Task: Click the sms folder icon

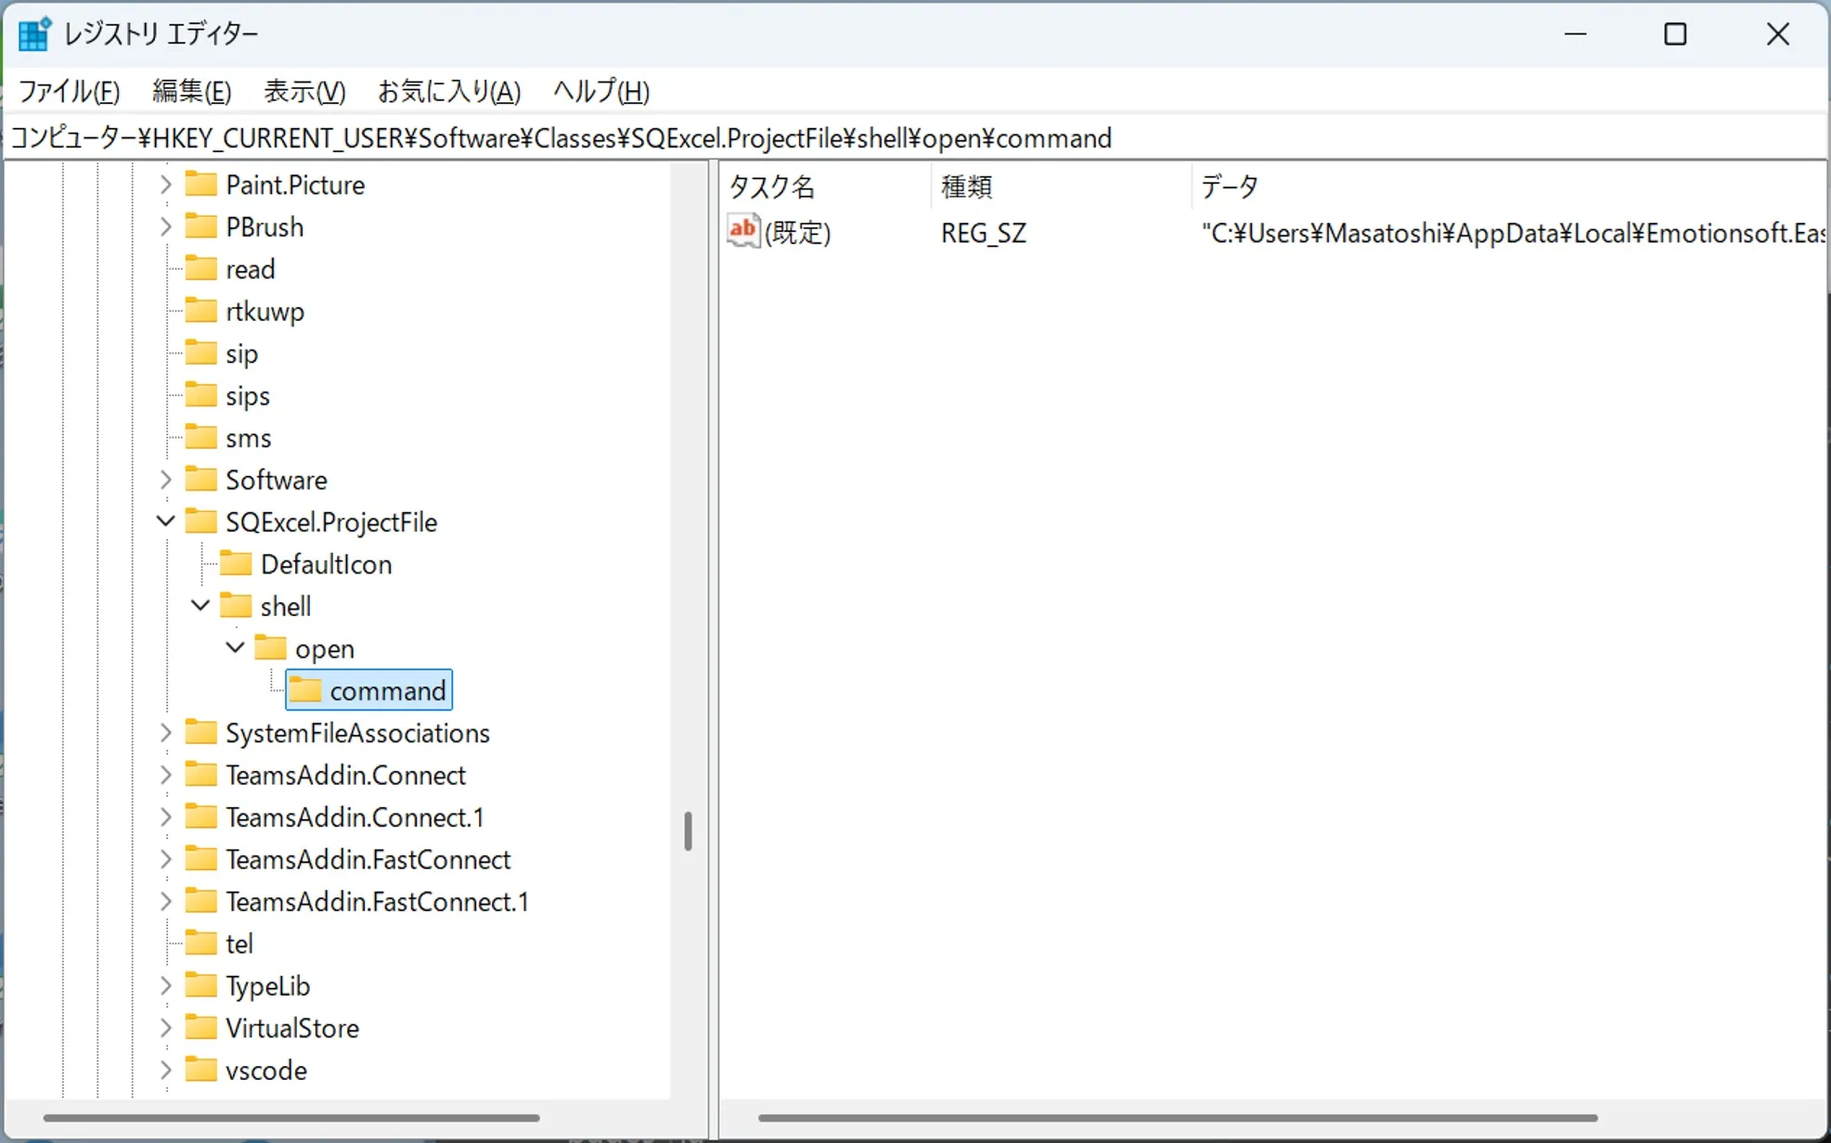Action: [200, 437]
